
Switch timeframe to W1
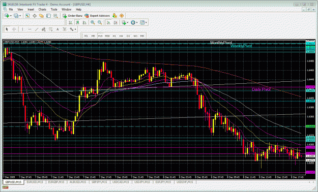click(135, 36)
